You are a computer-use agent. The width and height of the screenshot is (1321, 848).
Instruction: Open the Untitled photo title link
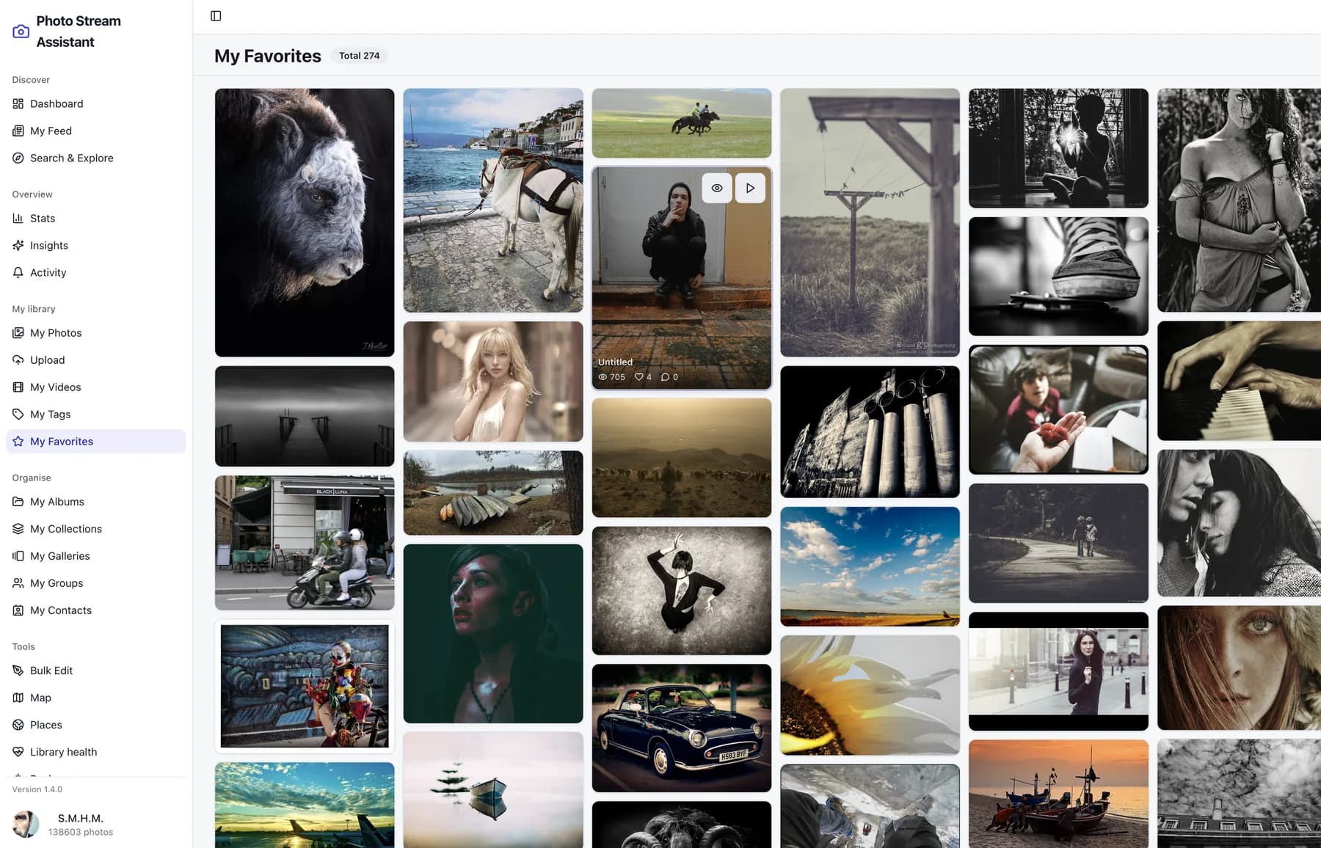(x=615, y=362)
